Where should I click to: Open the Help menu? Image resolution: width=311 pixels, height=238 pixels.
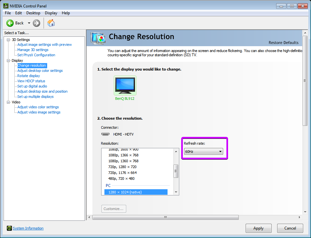click(66, 13)
